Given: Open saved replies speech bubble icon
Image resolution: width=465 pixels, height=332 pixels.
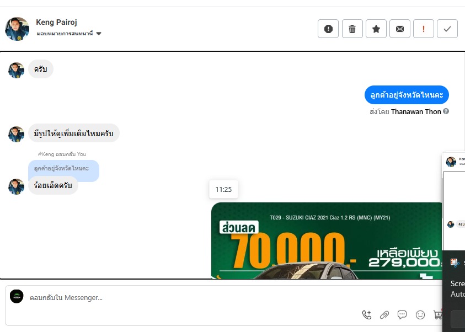Looking at the screenshot, I should click(402, 314).
